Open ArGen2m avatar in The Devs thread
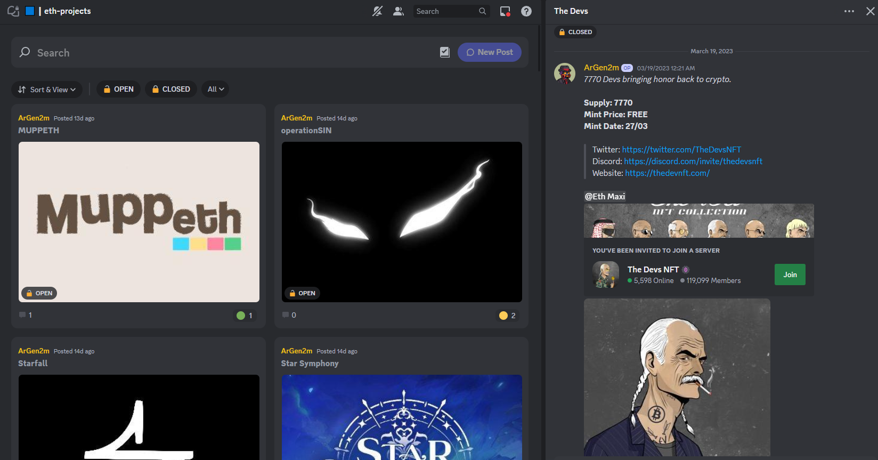The width and height of the screenshot is (878, 460). point(565,74)
